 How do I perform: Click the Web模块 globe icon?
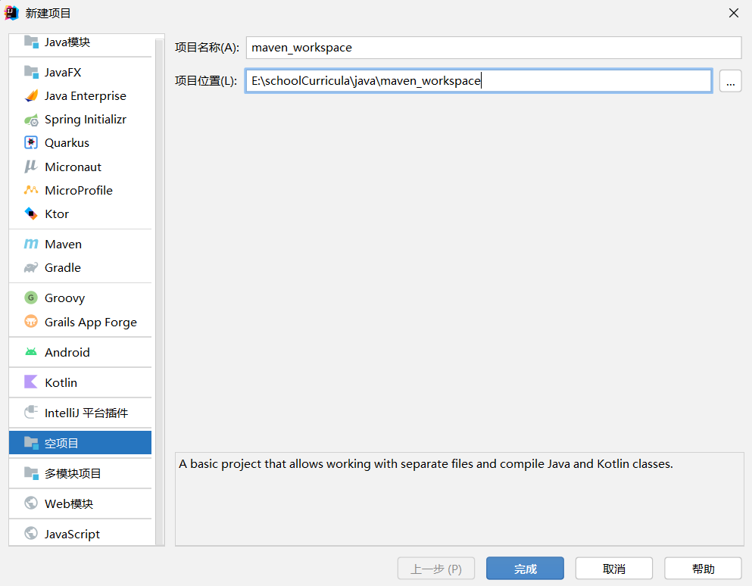(31, 503)
